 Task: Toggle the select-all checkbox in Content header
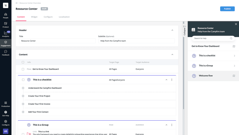coord(23,62)
